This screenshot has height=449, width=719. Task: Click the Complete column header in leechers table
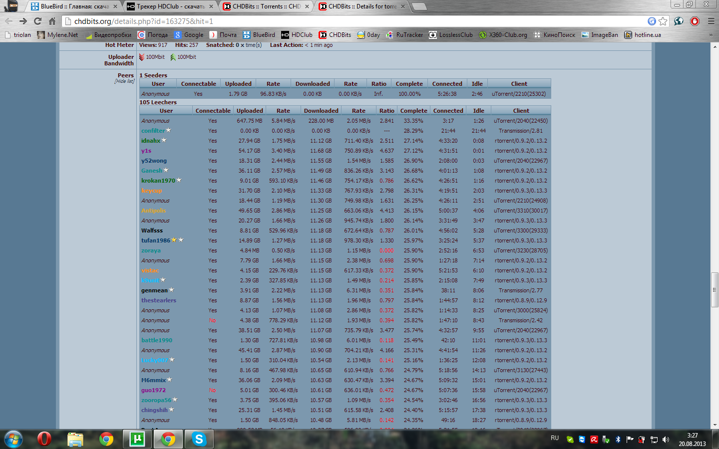pos(414,111)
